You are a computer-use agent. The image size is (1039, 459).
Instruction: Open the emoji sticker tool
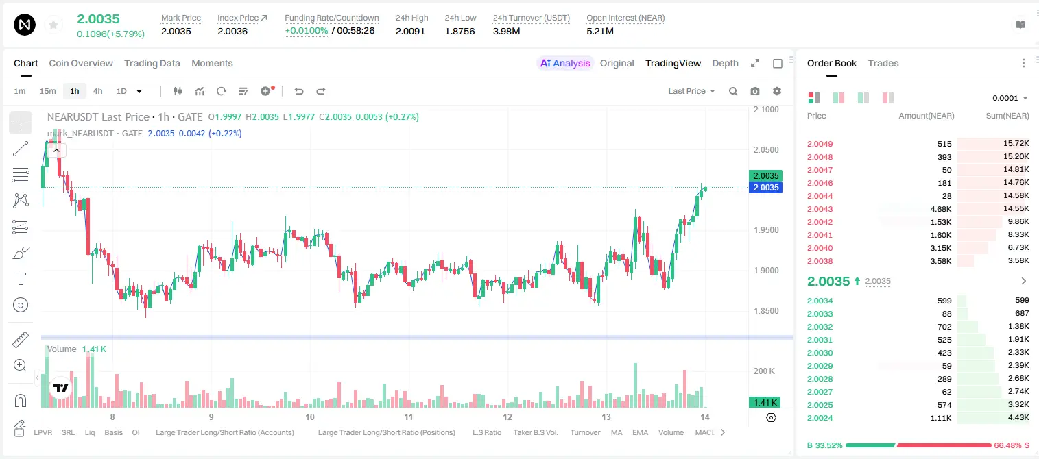pyautogui.click(x=21, y=305)
